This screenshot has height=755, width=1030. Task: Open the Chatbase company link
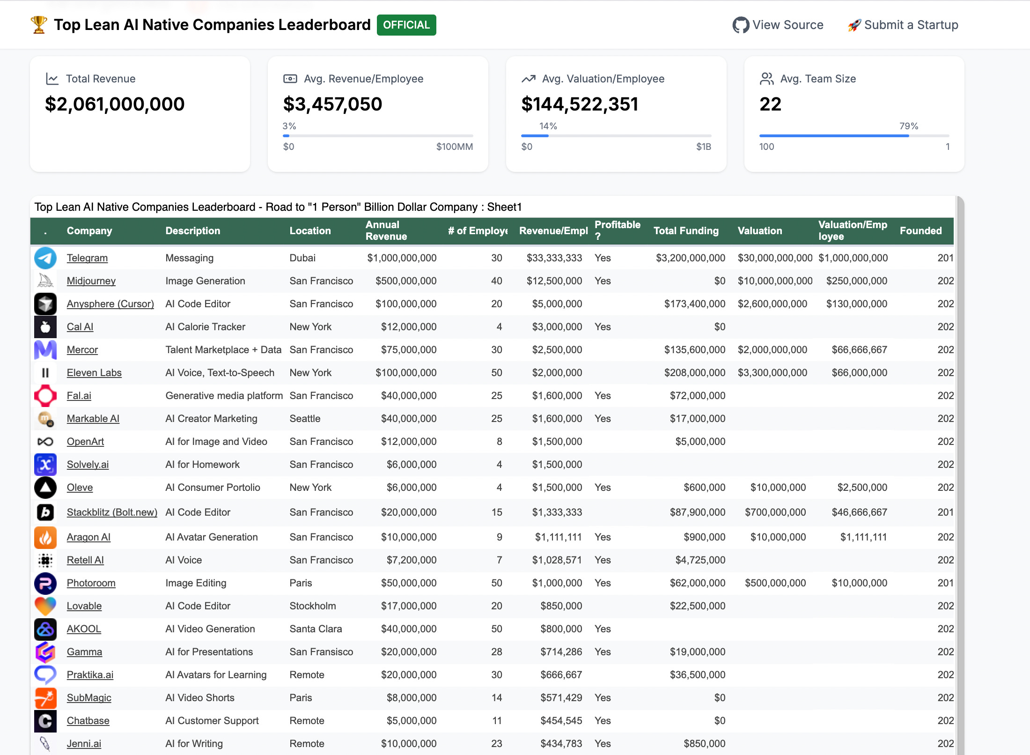(x=88, y=721)
